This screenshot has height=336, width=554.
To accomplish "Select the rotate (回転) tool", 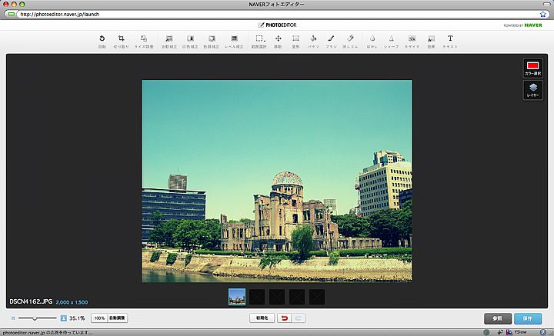I will tap(102, 40).
